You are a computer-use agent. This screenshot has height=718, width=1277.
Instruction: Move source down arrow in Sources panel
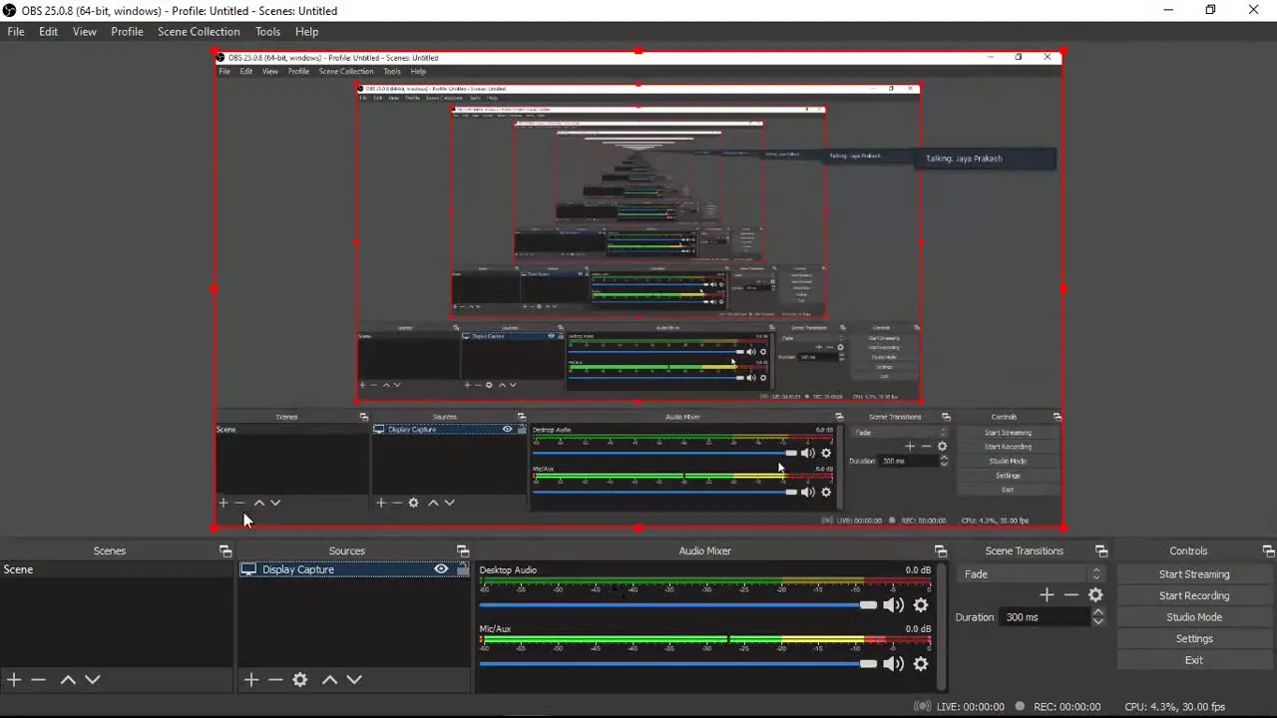tap(354, 679)
